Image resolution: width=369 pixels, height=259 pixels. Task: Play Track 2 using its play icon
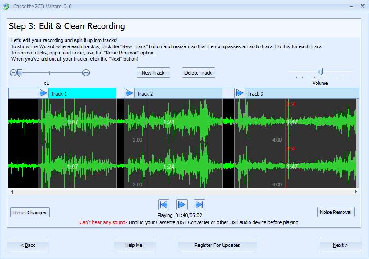129,93
